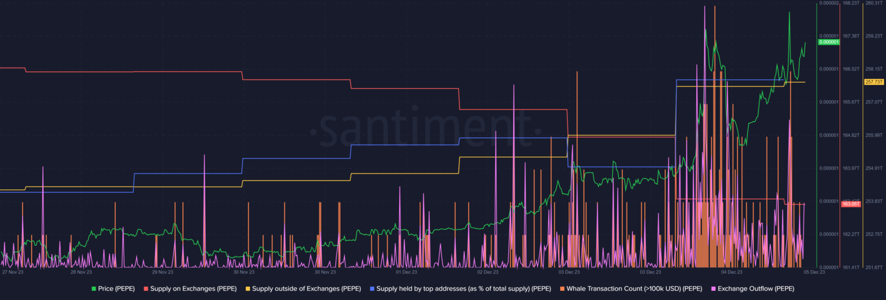This screenshot has height=300, width=886.
Task: Hide the Supply on Exchanges (PEPE) series
Action: pyautogui.click(x=193, y=288)
